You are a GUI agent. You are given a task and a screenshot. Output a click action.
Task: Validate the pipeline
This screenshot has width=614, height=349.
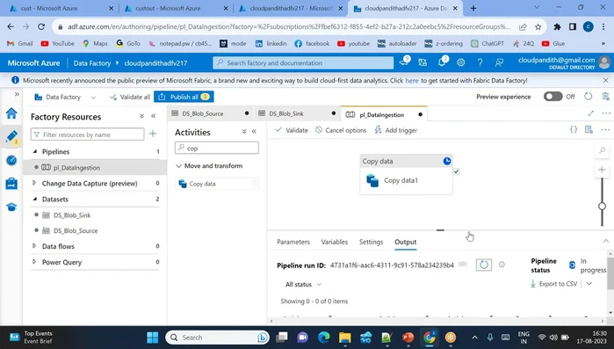[292, 130]
